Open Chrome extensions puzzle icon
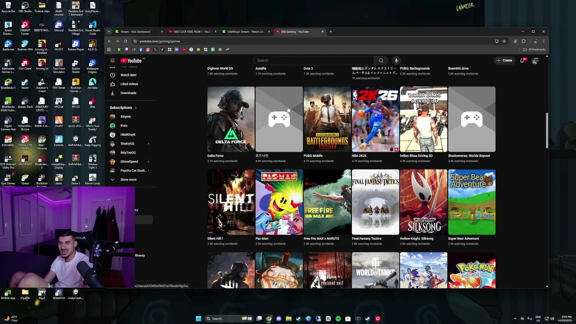 pos(523,41)
